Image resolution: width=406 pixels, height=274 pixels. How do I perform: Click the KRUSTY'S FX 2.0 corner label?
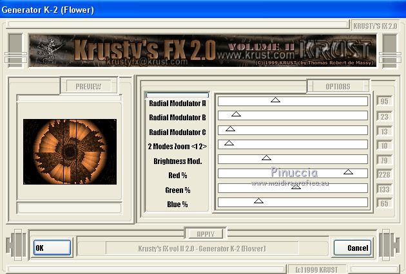pyautogui.click(x=375, y=26)
